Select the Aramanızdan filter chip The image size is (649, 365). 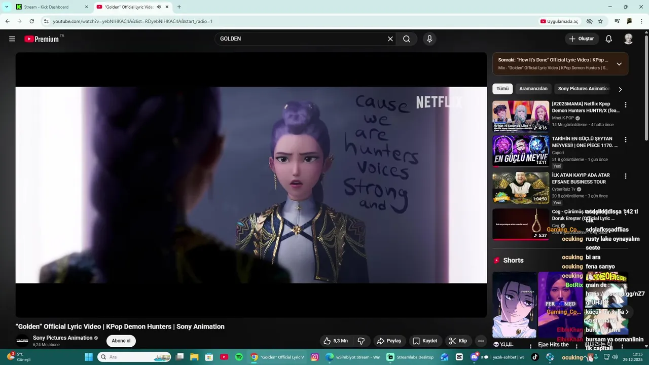pyautogui.click(x=533, y=89)
